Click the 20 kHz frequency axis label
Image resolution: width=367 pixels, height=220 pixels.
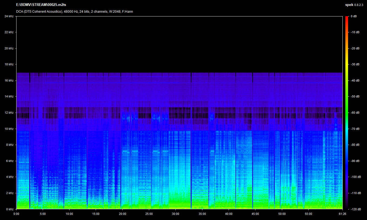pos(9,48)
